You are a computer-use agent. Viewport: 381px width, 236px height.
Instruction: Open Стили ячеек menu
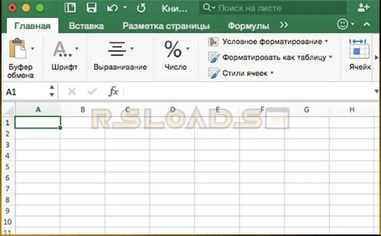[x=241, y=73]
